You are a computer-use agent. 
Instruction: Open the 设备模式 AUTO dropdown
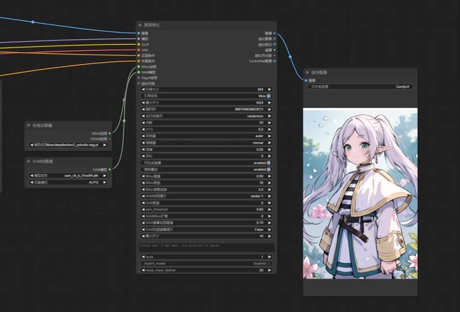[68, 182]
